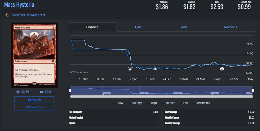Click the 5 May date label on chart axis
Screen dimensions: 260x131
tap(249, 79)
